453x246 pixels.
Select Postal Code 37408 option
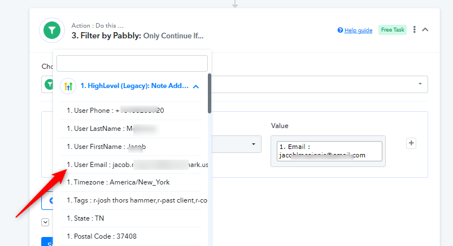pos(130,236)
